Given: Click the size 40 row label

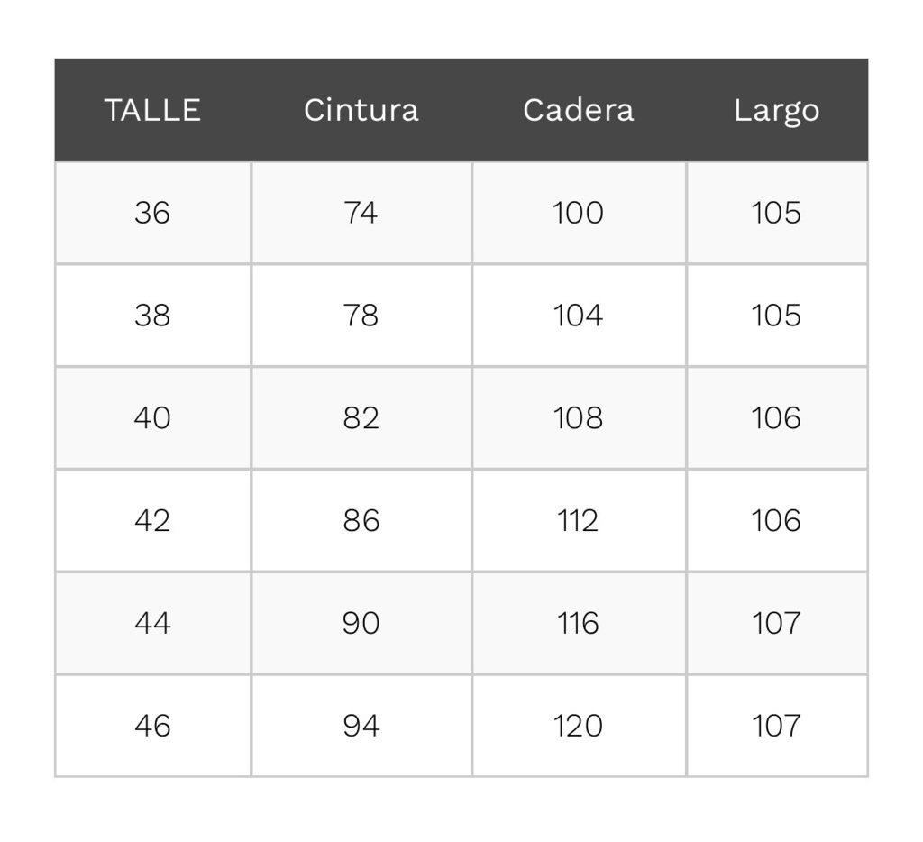Looking at the screenshot, I should (152, 417).
